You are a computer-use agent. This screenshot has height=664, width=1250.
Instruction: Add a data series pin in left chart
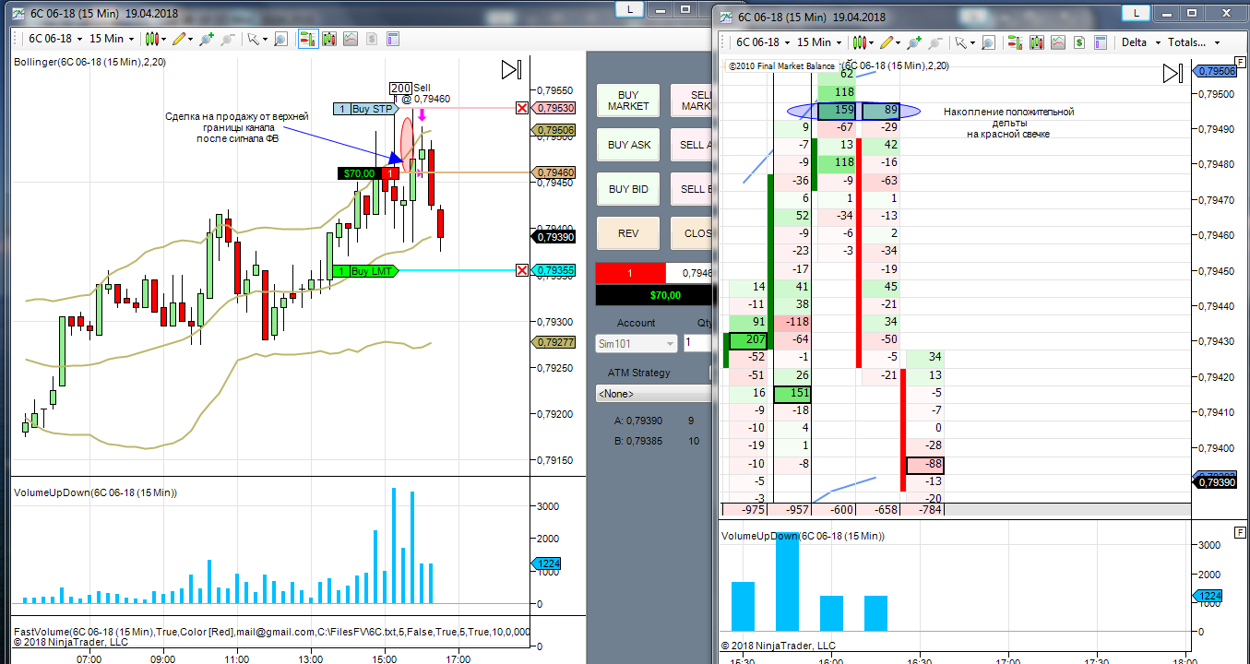coord(206,39)
